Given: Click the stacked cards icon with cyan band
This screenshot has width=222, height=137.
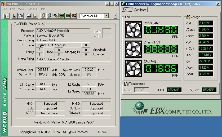Looking at the screenshot, I should point(50,16).
